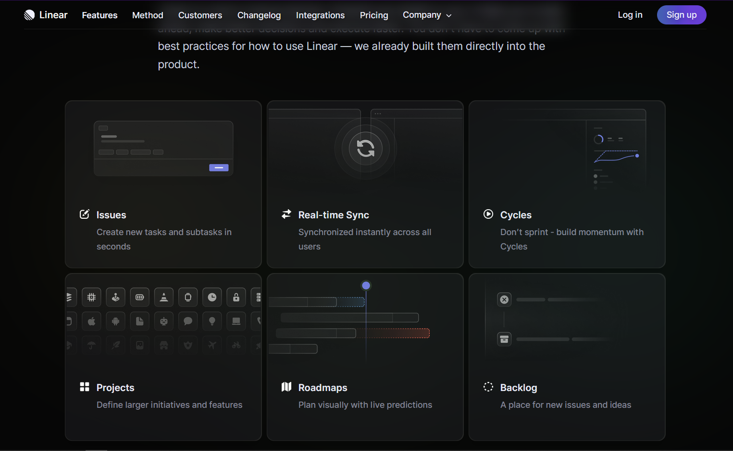This screenshot has height=451, width=733.
Task: Click the backlog canceled X status icon
Action: [504, 300]
